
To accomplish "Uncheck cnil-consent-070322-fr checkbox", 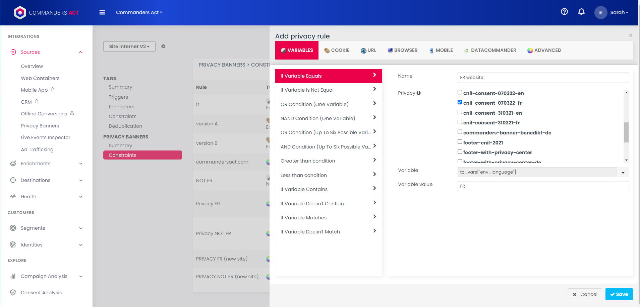I will tap(460, 102).
